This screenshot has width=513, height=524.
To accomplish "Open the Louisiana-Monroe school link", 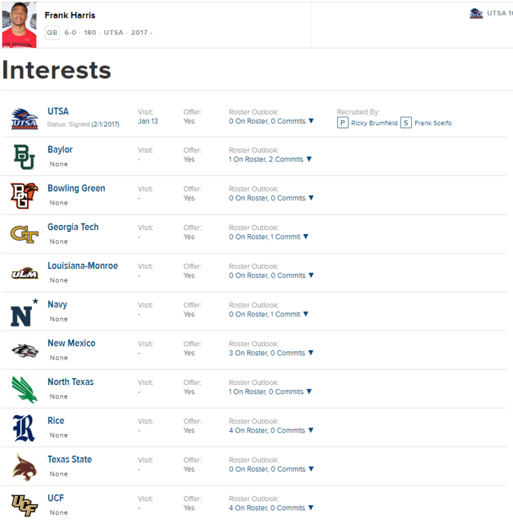I will click(x=82, y=266).
